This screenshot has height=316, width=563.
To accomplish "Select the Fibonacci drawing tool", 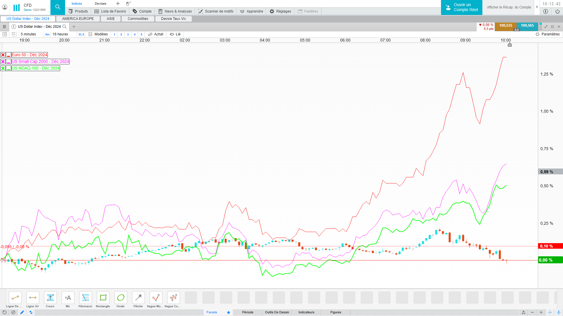I will (x=85, y=298).
